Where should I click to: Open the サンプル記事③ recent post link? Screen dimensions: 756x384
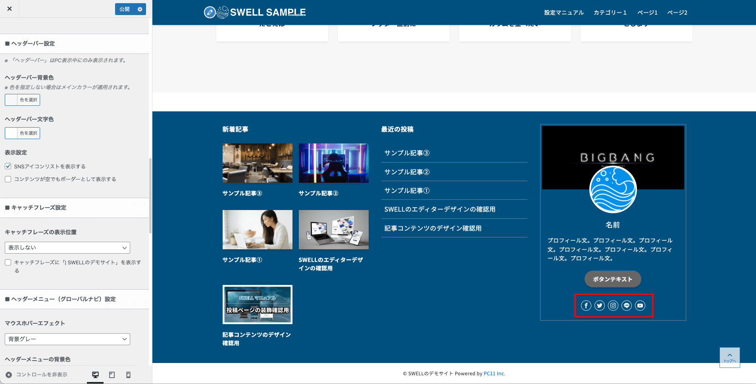[x=407, y=153]
